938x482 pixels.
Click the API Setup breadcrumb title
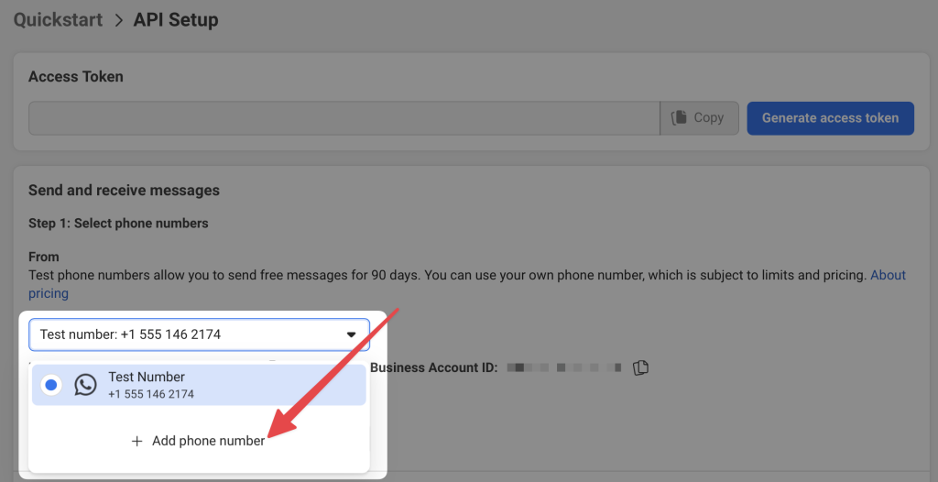176,20
